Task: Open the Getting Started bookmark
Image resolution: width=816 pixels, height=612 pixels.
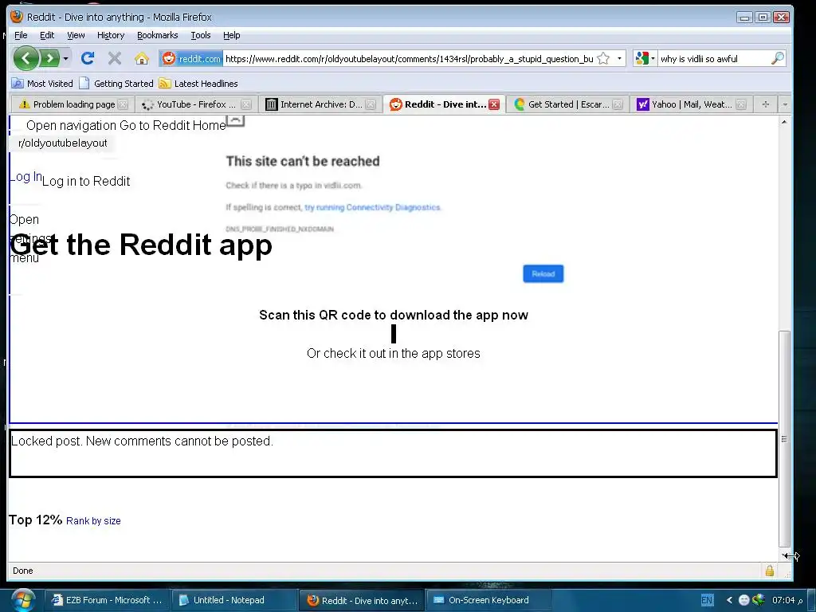Action: click(x=116, y=83)
